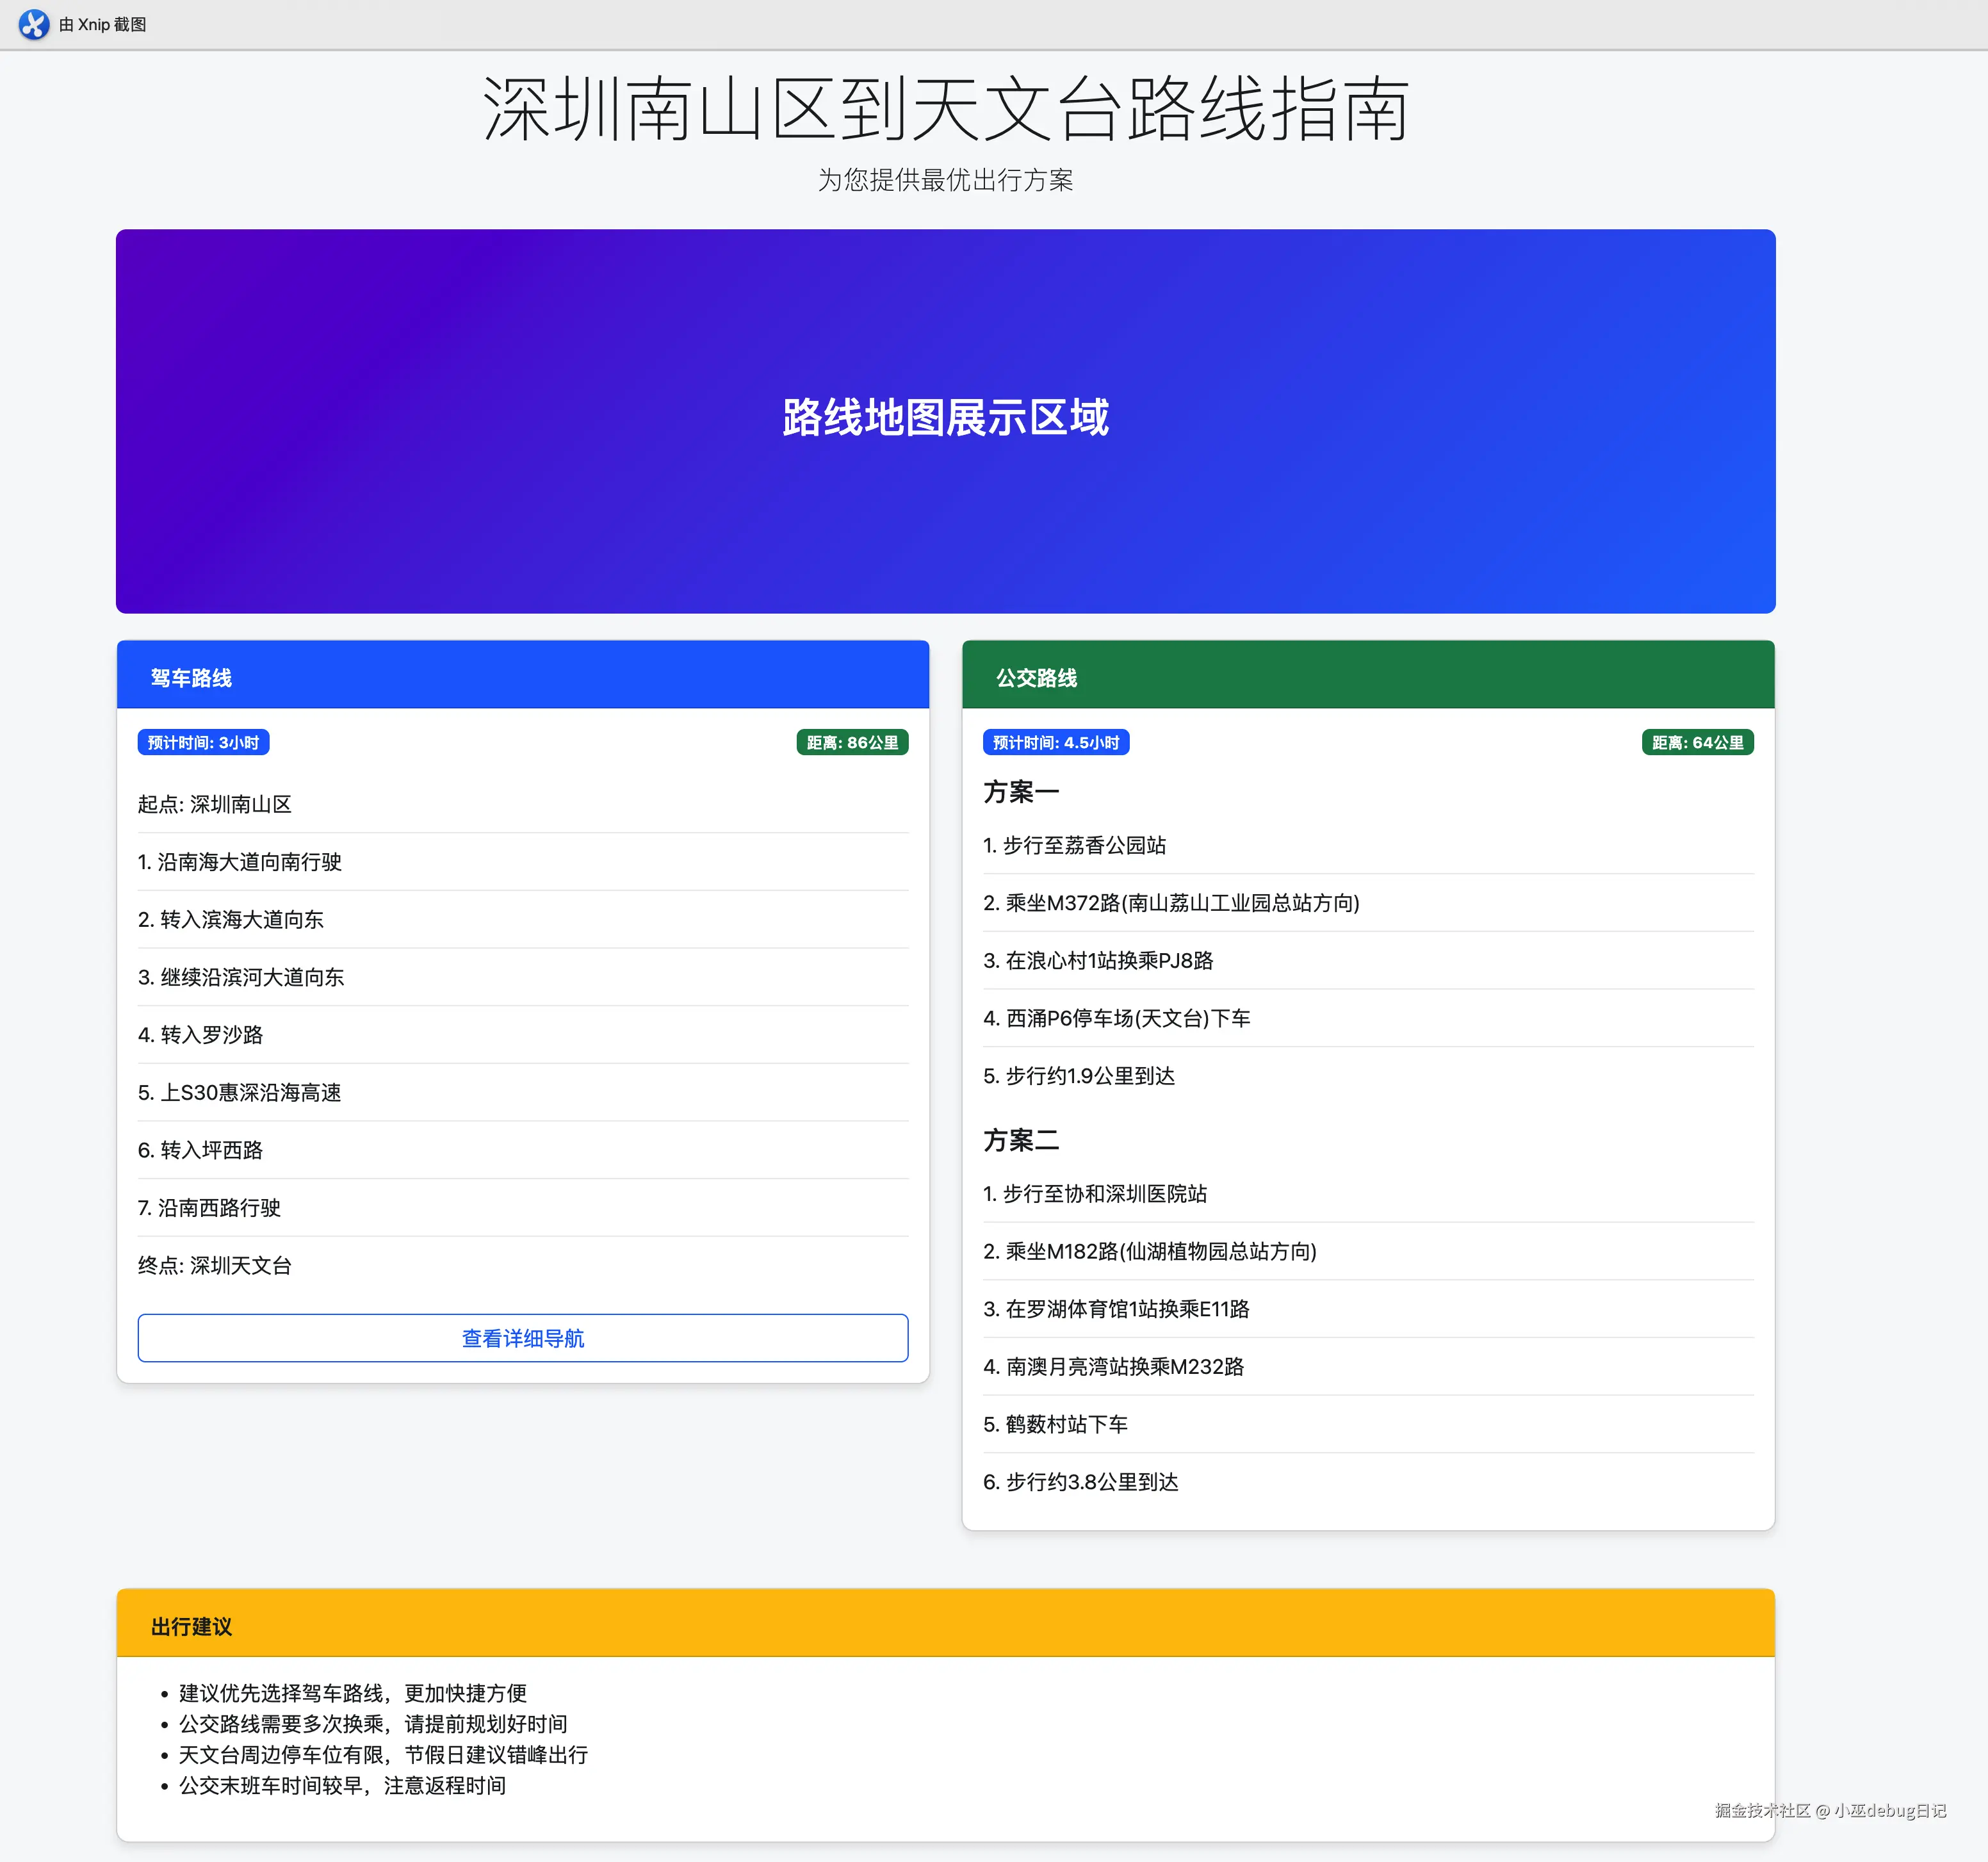Click the 预计时间: 3小时 badge

point(203,742)
